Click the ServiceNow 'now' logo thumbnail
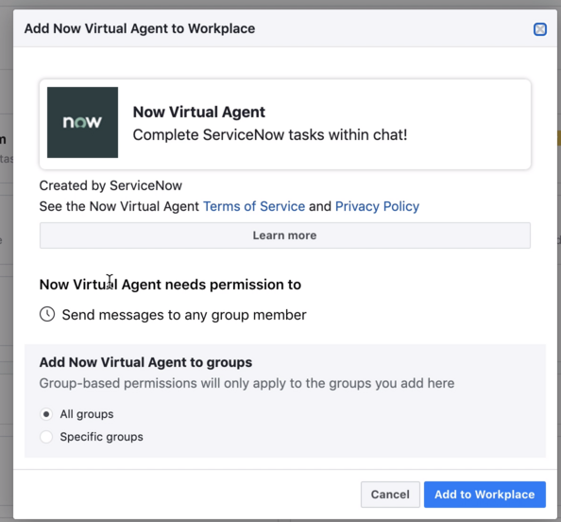The width and height of the screenshot is (561, 522). pos(83,122)
